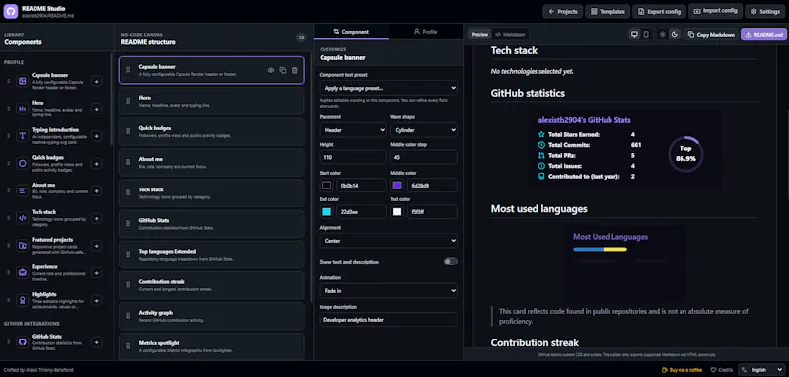Switch to the Component tab
This screenshot has width=789, height=377.
tap(351, 32)
